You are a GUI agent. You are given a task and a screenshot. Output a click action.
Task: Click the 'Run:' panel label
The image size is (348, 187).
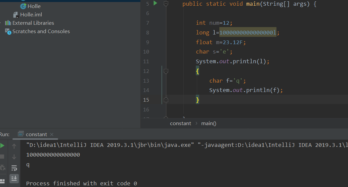click(5, 134)
